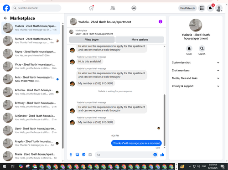Expand the Chat members section
228x170 pixels.
196,70
